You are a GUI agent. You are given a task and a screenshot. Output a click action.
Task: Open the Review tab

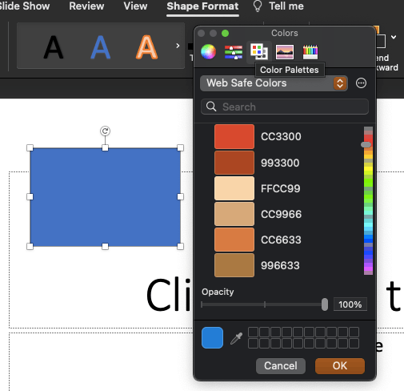86,6
